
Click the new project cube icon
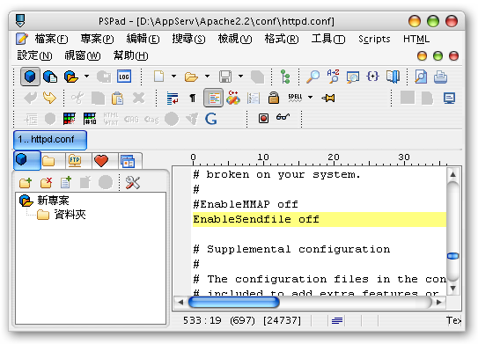pos(30,77)
